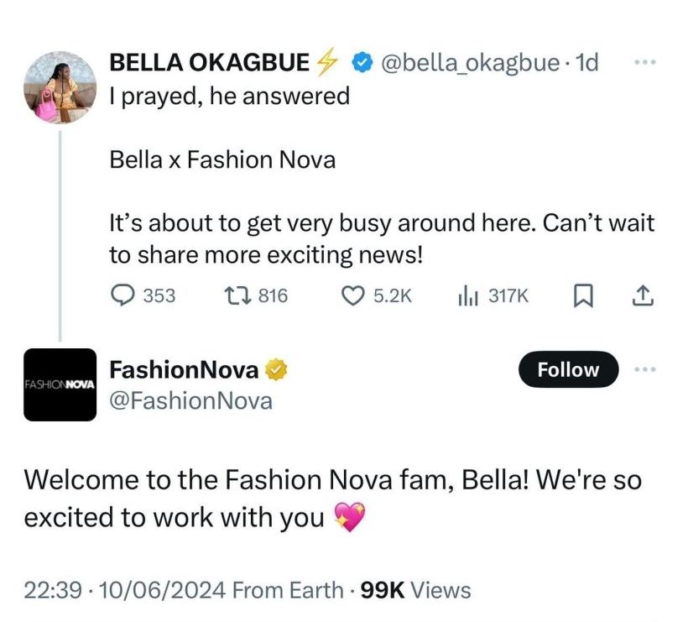Open Bella Okagbue's profile picture
This screenshot has height=622, width=688.
pyautogui.click(x=60, y=87)
